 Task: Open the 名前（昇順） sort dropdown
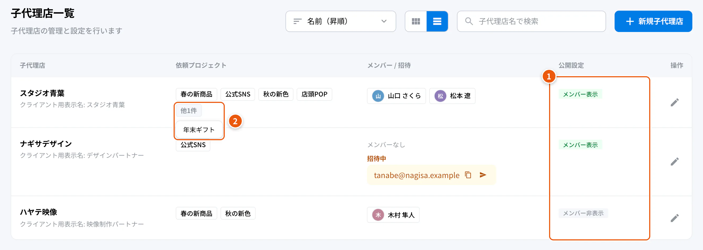341,21
